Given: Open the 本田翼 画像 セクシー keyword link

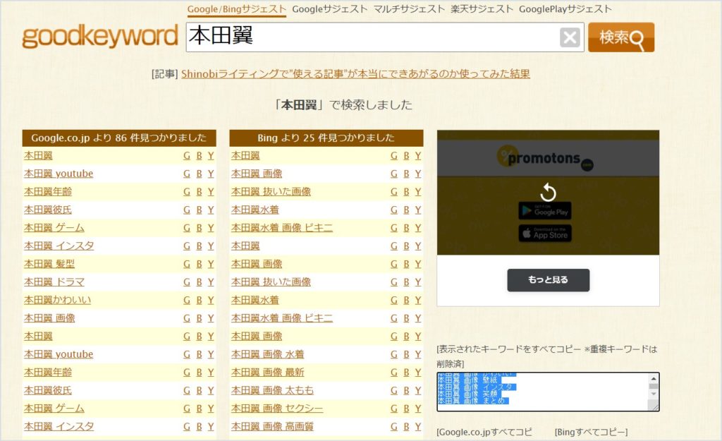Looking at the screenshot, I should click(277, 409).
